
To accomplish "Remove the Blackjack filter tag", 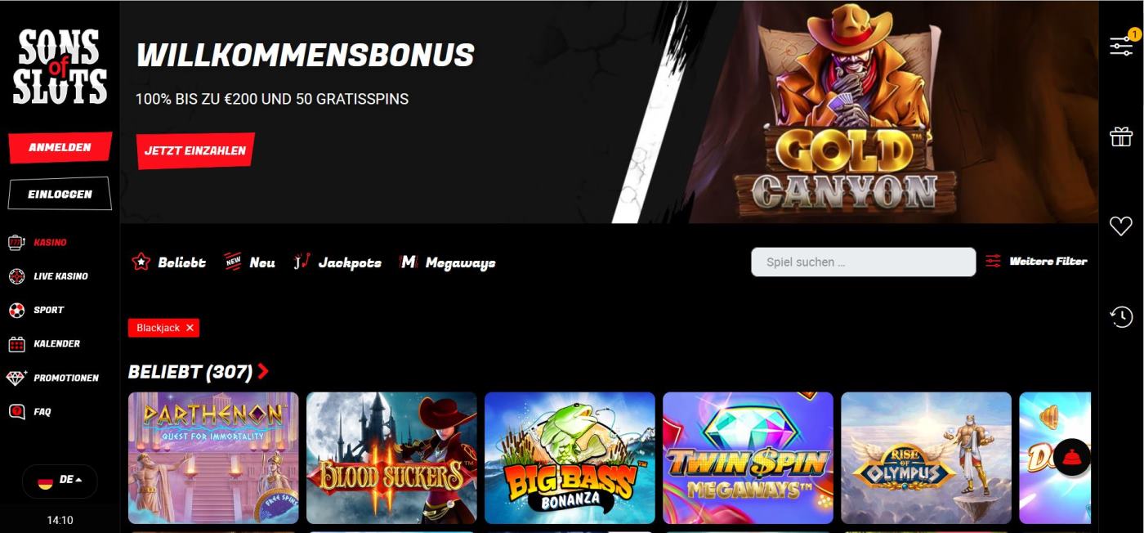I will tap(190, 328).
